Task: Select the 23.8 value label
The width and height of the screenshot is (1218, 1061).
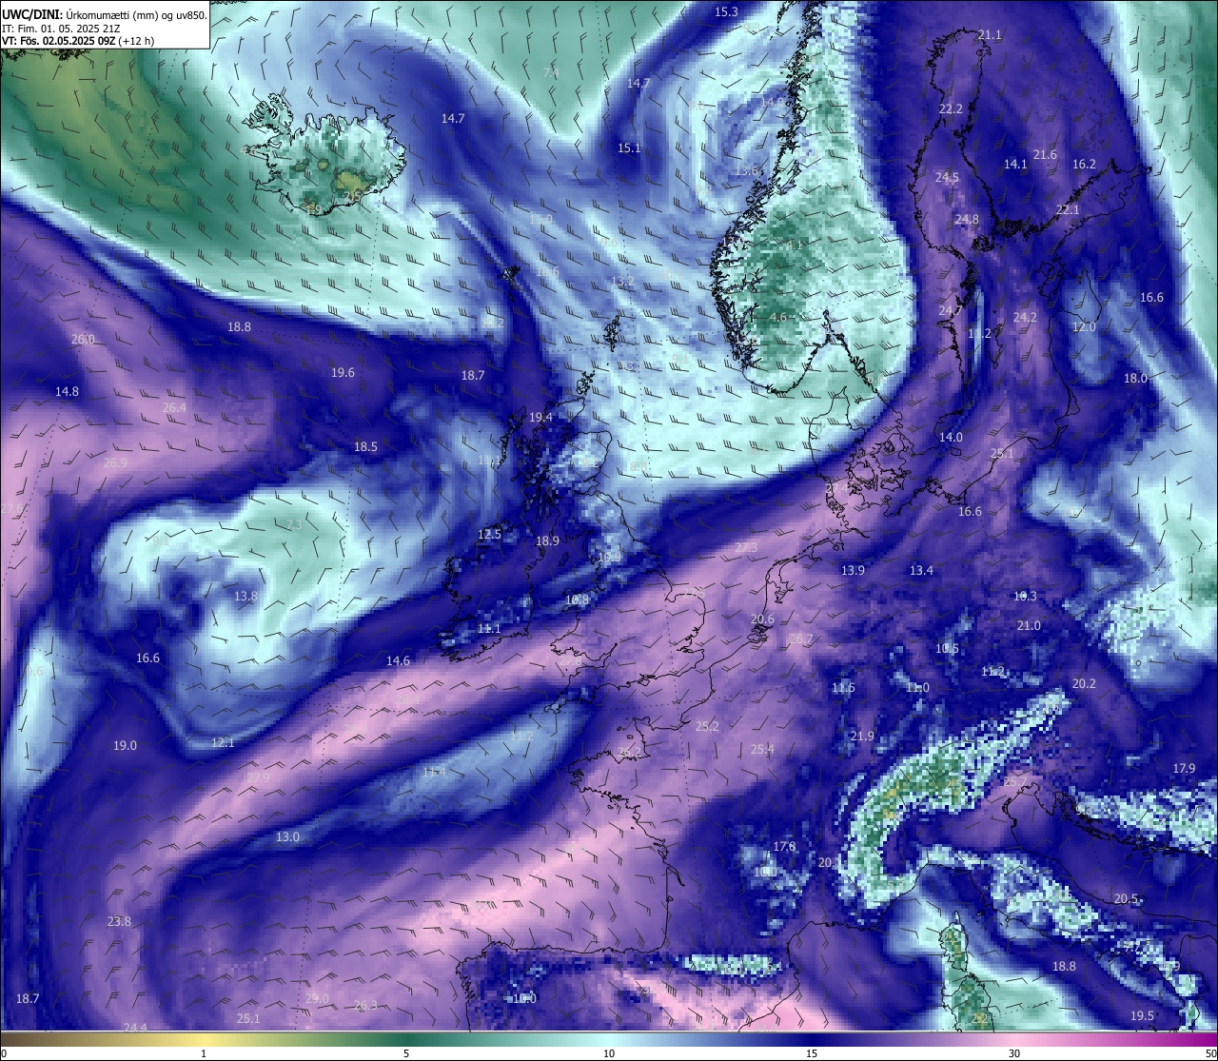Action: (x=119, y=921)
